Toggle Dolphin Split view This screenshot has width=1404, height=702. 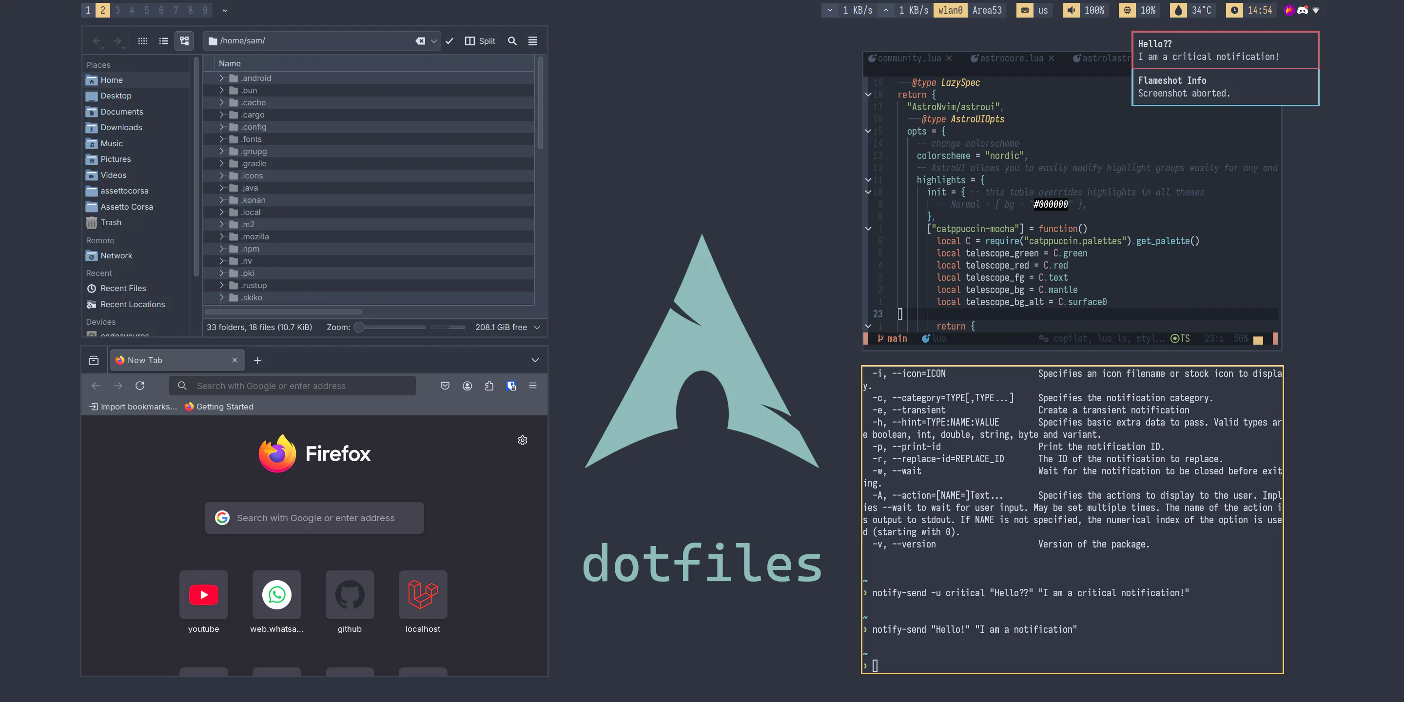click(x=480, y=41)
